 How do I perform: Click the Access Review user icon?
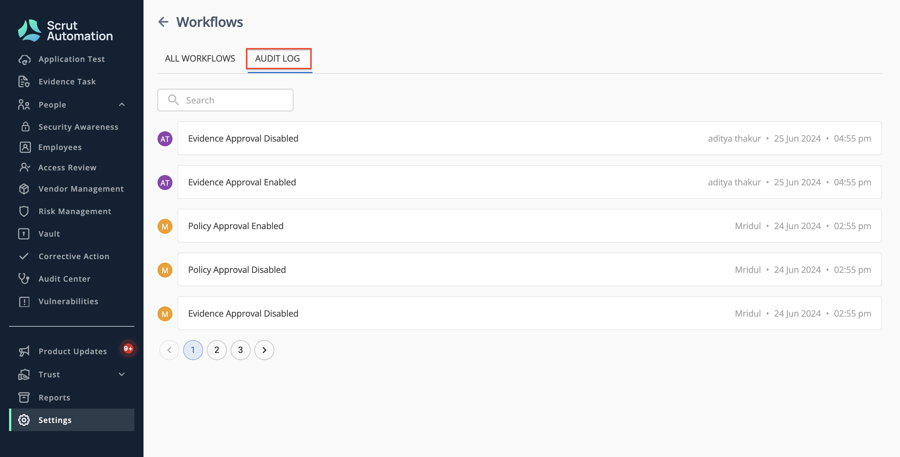point(25,167)
